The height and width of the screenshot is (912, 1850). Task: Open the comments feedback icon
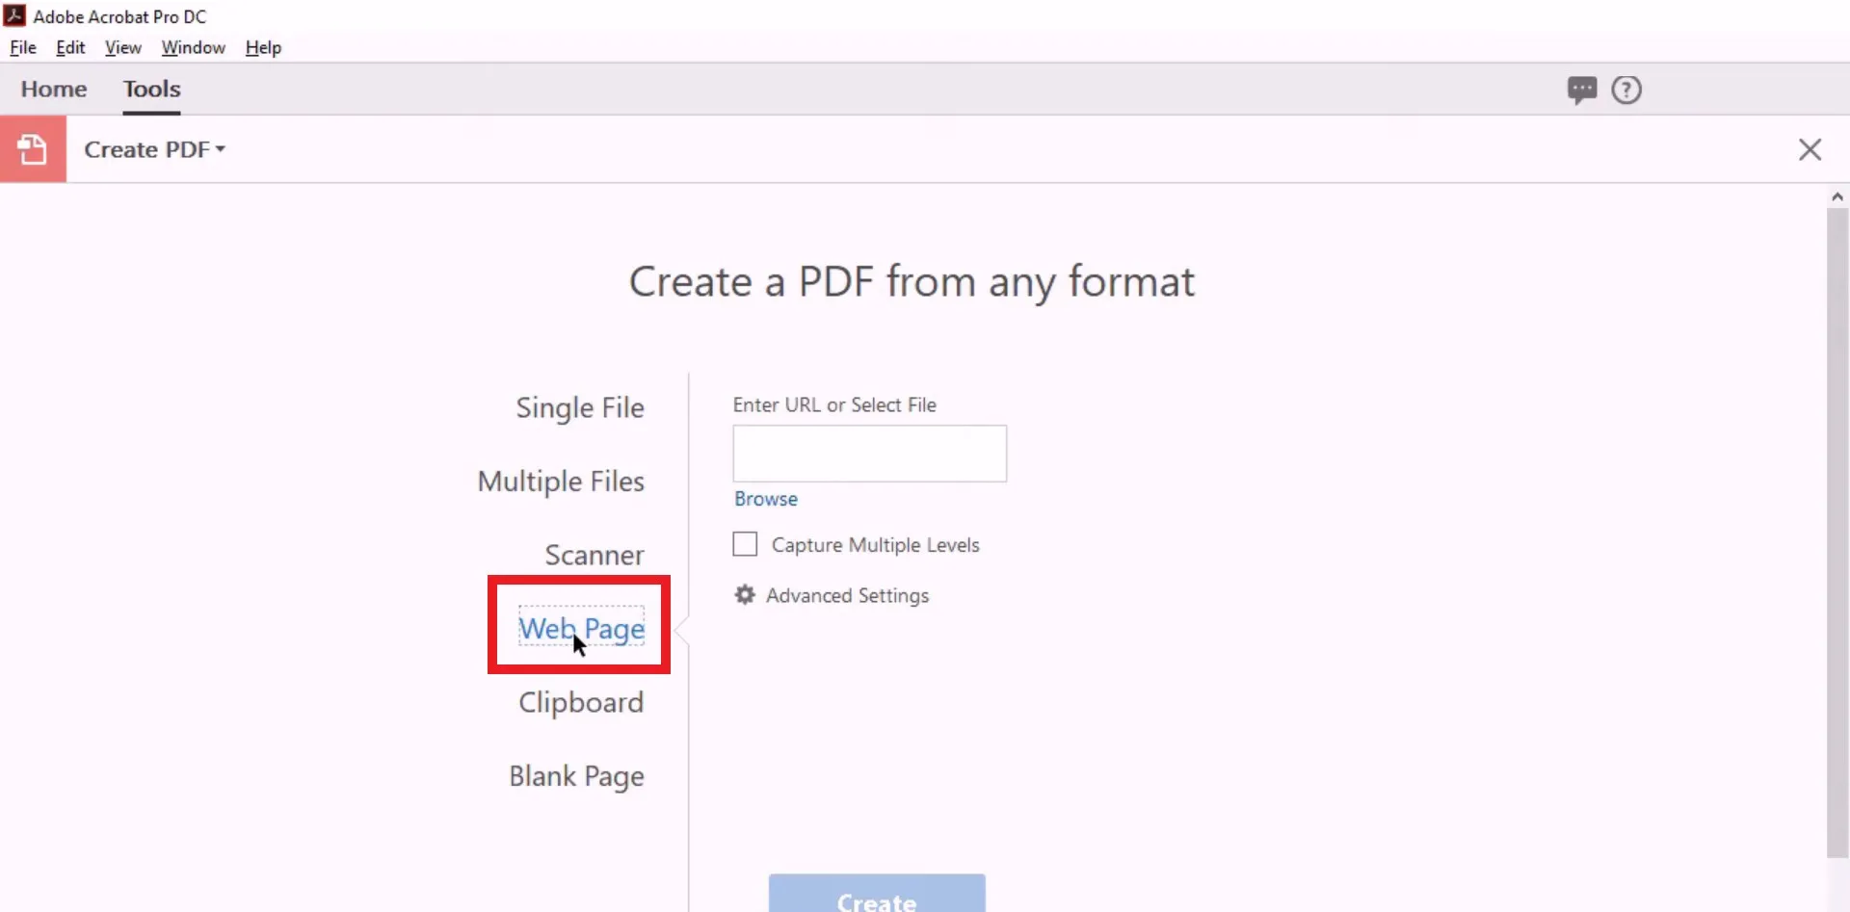(x=1581, y=90)
